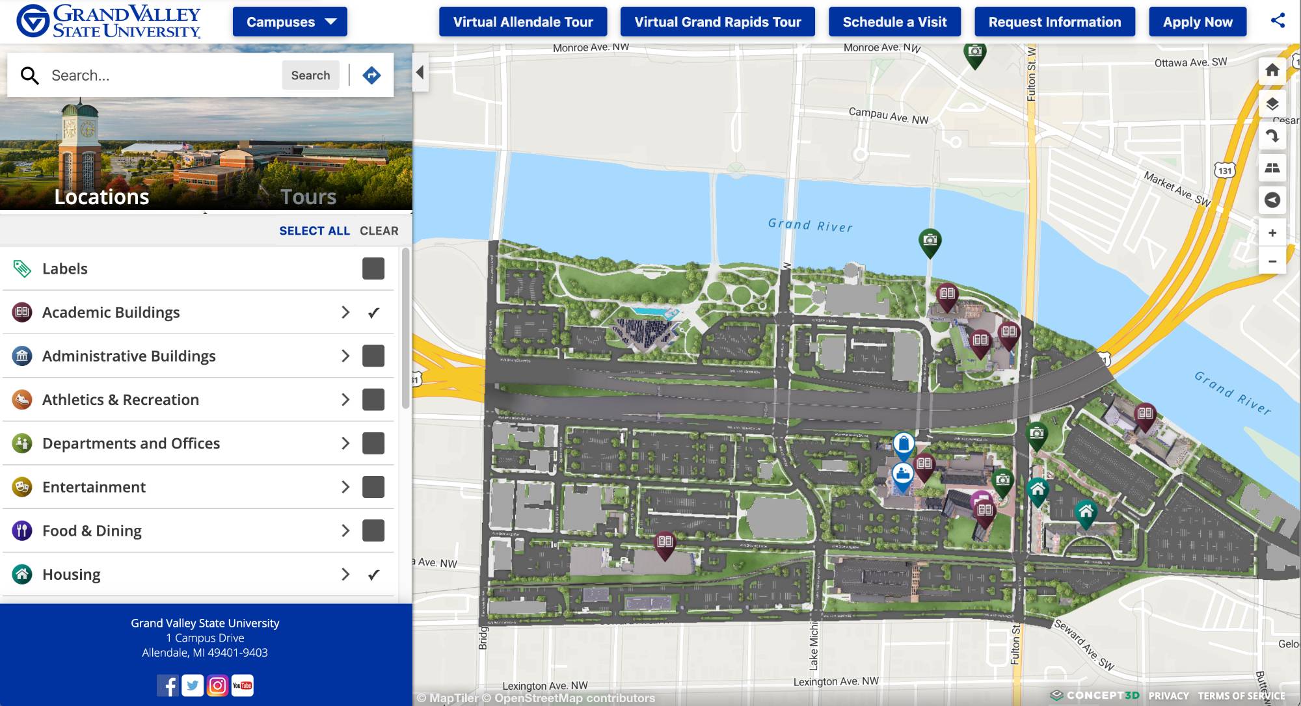Zoom out with the minus button

pos(1272,261)
